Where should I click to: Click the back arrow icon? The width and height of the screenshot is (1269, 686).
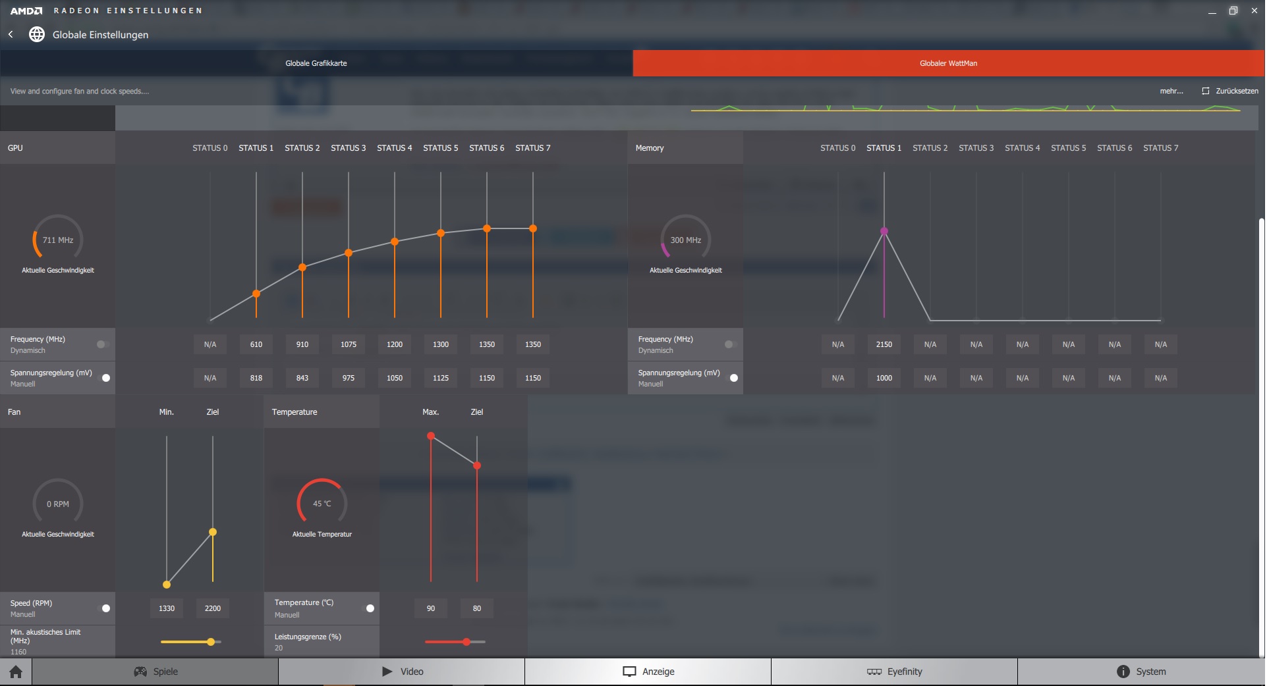click(x=11, y=34)
